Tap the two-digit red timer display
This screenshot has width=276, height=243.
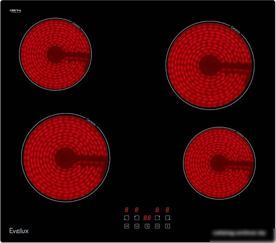[x=147, y=218]
